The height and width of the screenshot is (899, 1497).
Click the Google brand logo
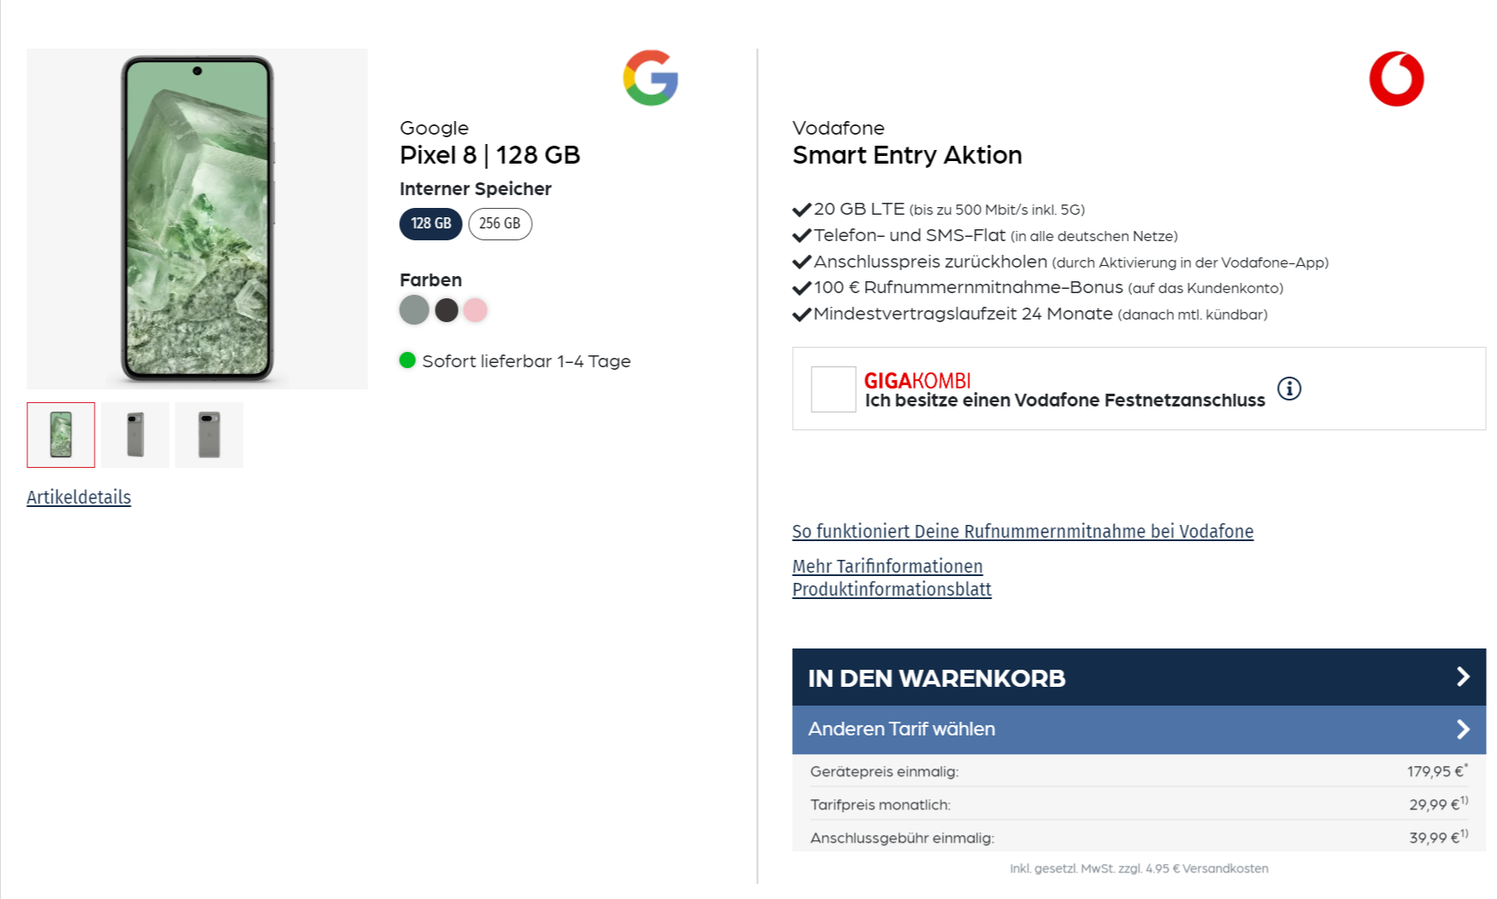(650, 78)
